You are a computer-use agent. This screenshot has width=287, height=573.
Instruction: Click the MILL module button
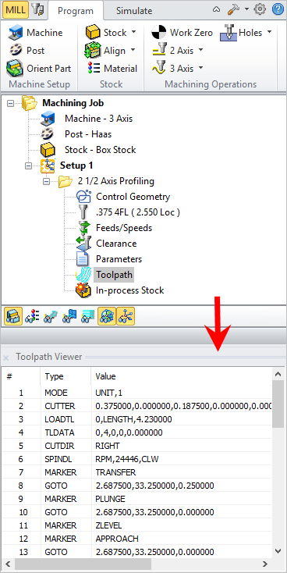pos(16,10)
